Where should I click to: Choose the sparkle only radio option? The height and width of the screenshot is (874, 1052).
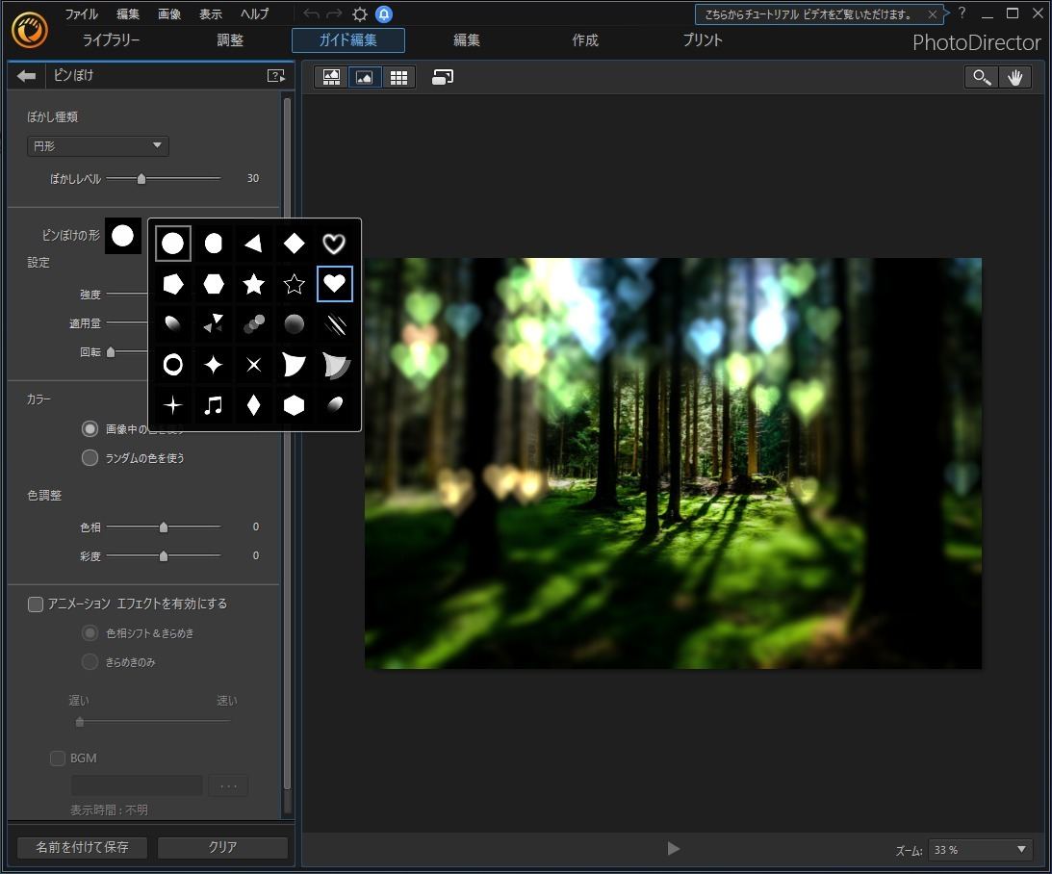[90, 661]
